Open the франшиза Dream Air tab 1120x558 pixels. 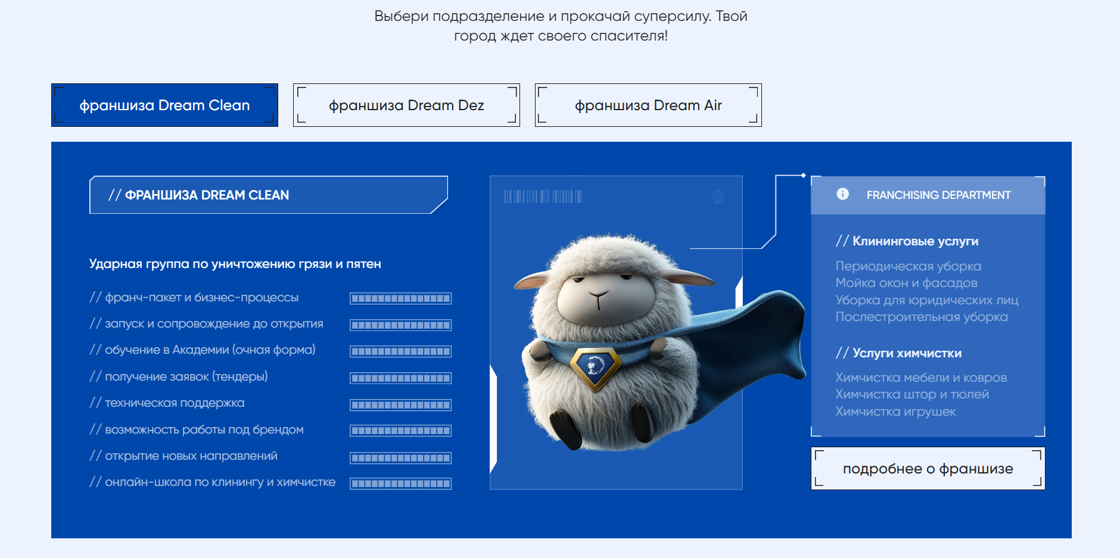648,105
